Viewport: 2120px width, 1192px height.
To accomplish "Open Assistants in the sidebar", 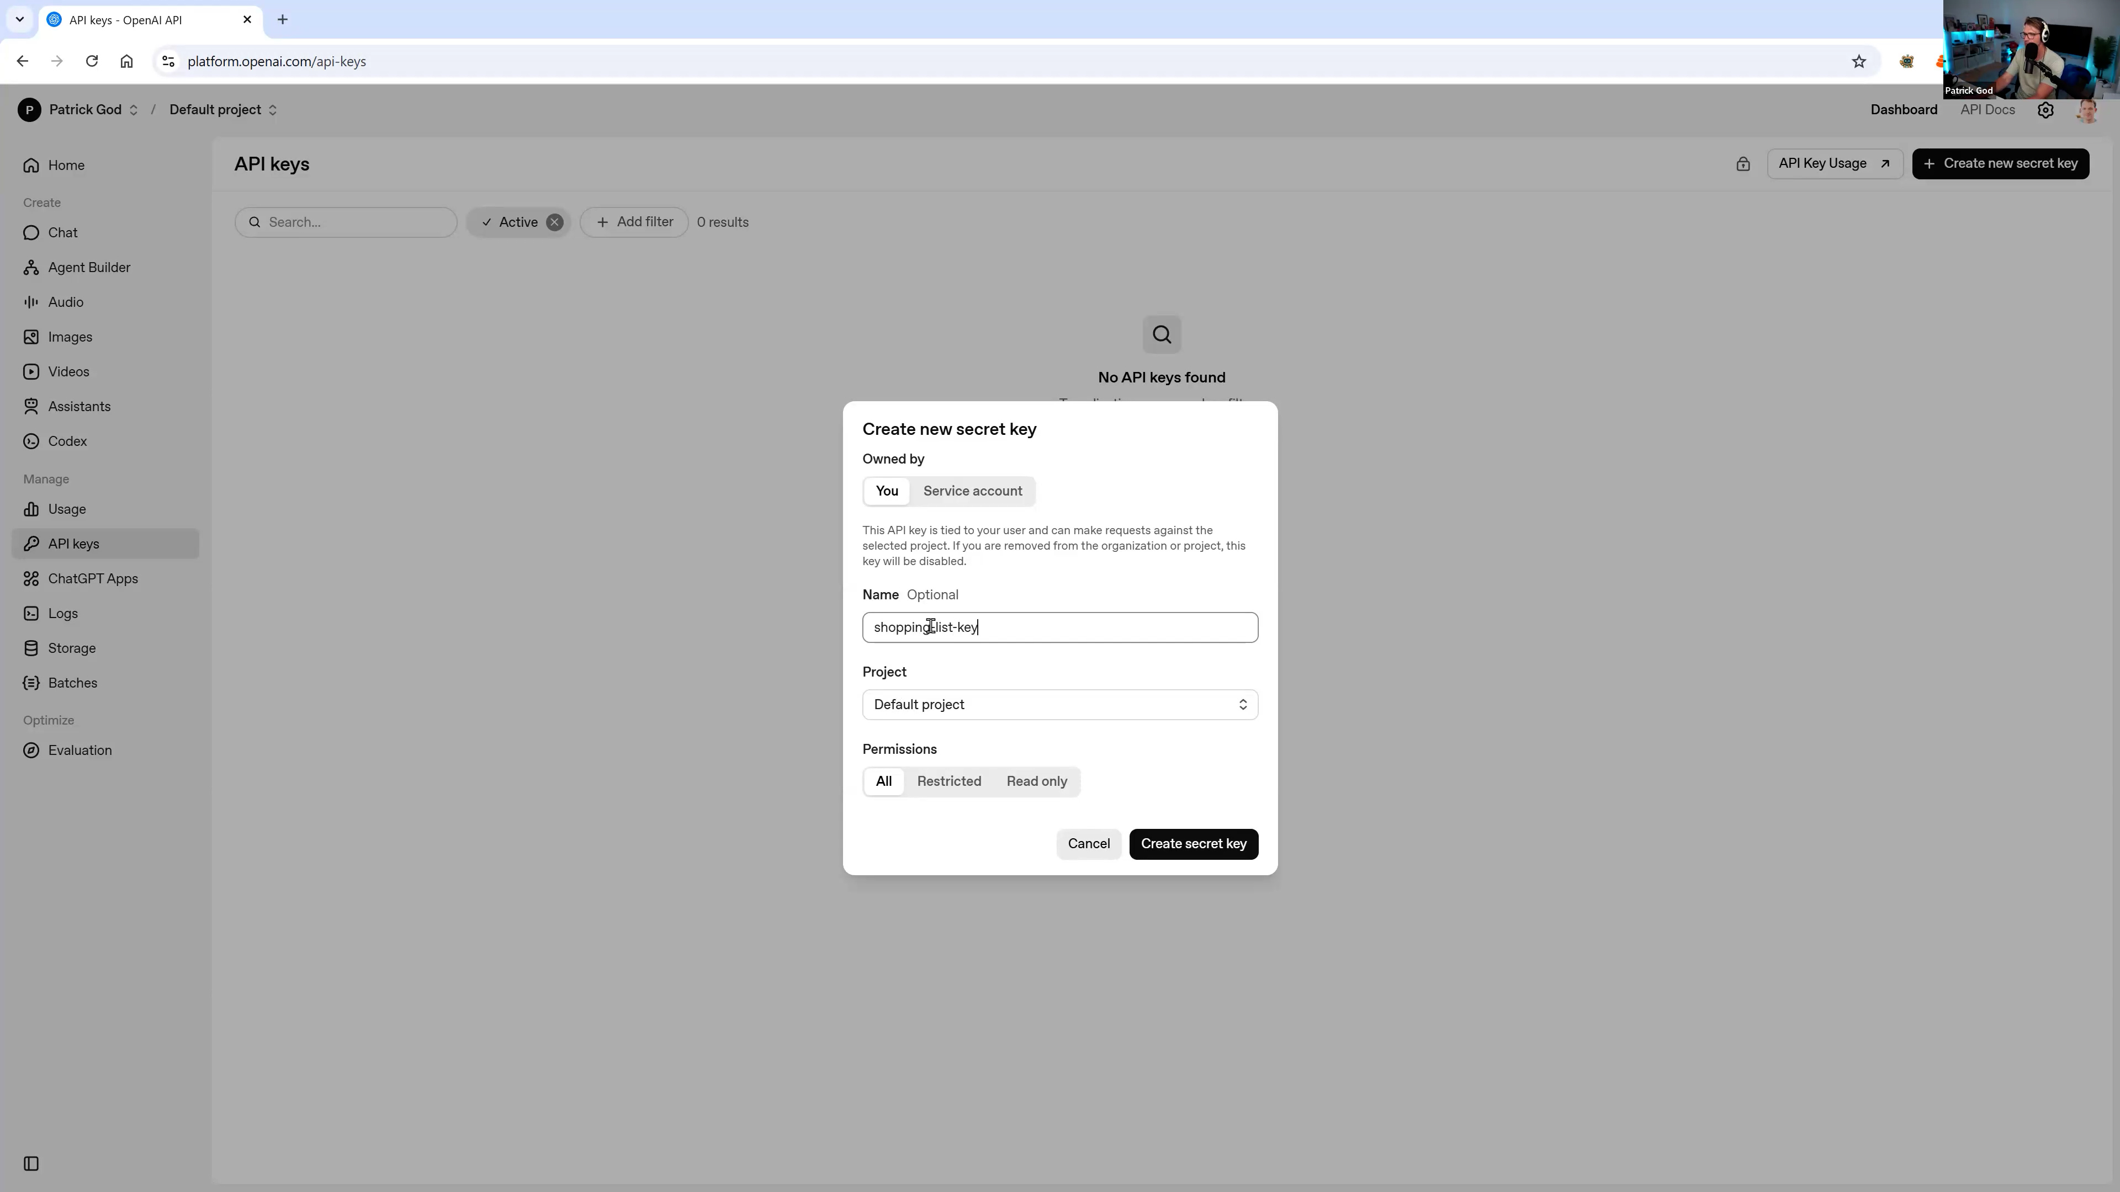I will click(105, 406).
